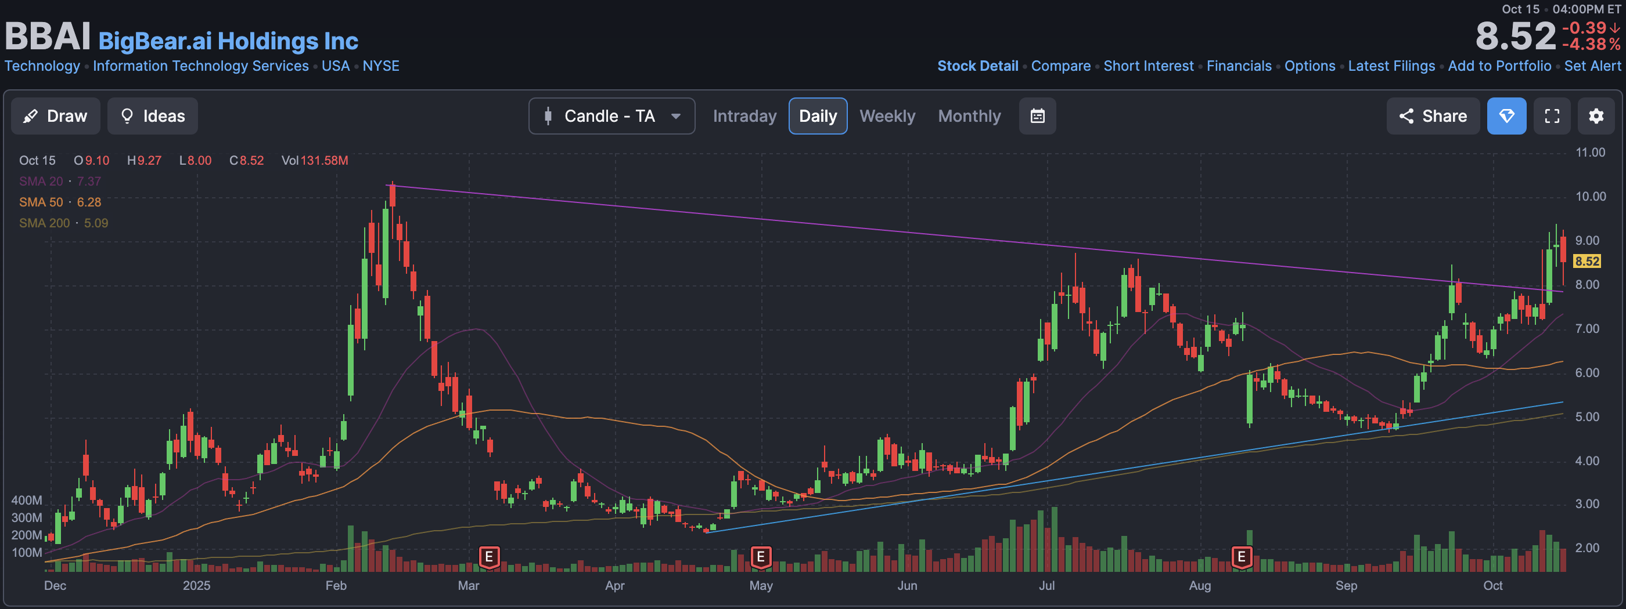Screen dimensions: 1626x609
Task: Open chart settings gear icon
Action: 1596,116
